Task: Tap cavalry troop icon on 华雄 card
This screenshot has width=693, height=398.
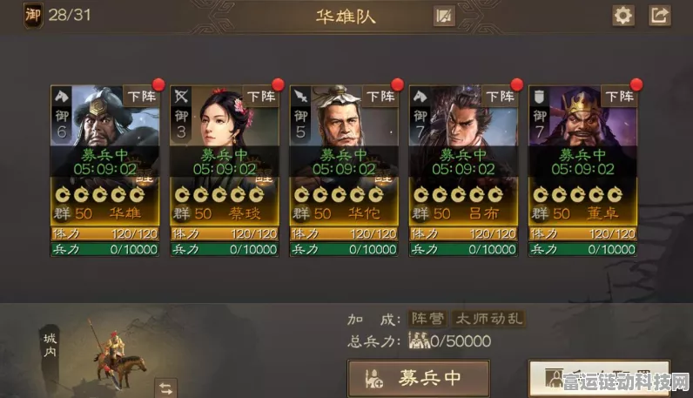Action: pos(62,96)
